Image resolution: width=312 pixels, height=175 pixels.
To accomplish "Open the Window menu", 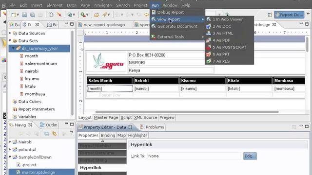I will pos(170,5).
